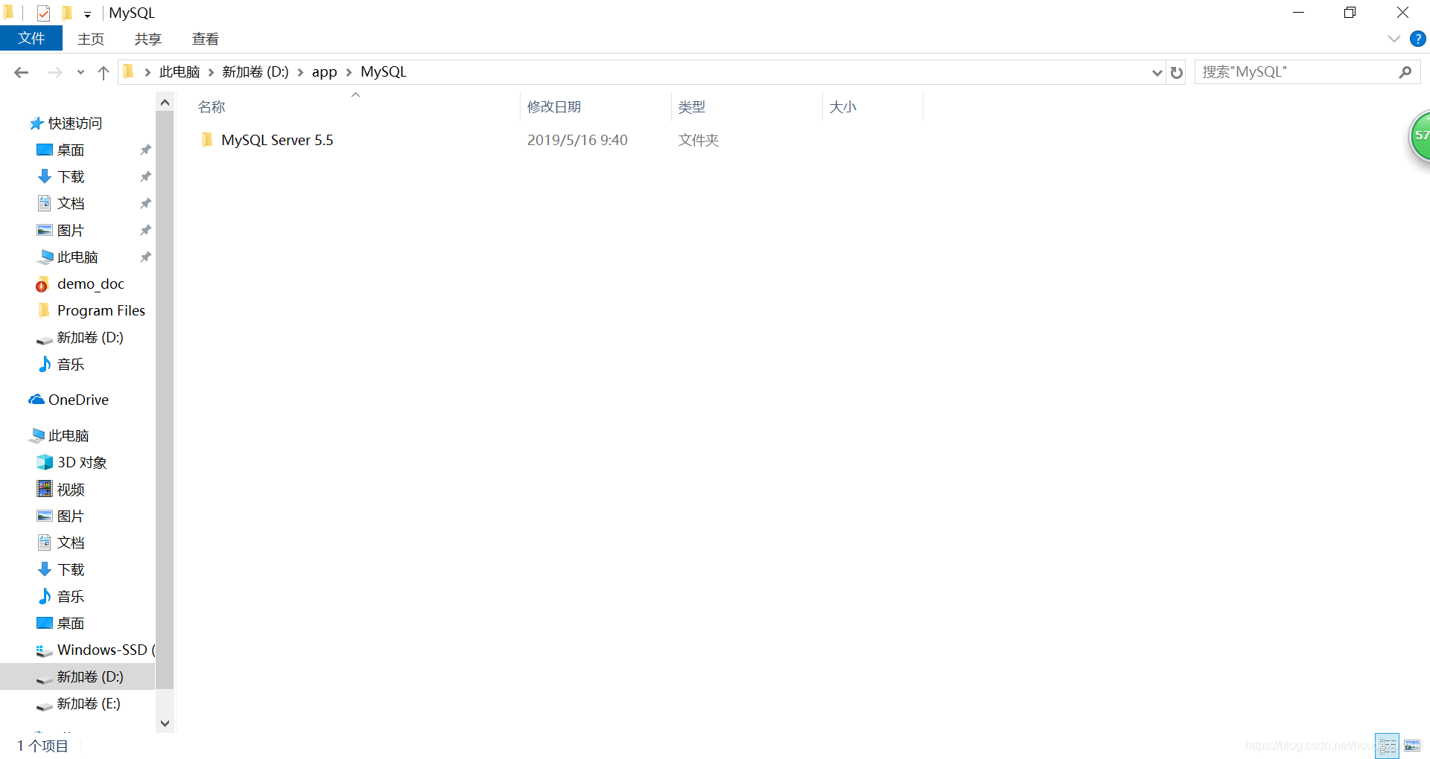
Task: Click the properties checkmark quick access icon
Action: pos(43,13)
